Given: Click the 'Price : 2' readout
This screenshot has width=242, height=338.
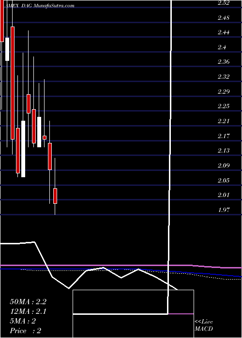Looking at the screenshot, I should tap(26, 331).
